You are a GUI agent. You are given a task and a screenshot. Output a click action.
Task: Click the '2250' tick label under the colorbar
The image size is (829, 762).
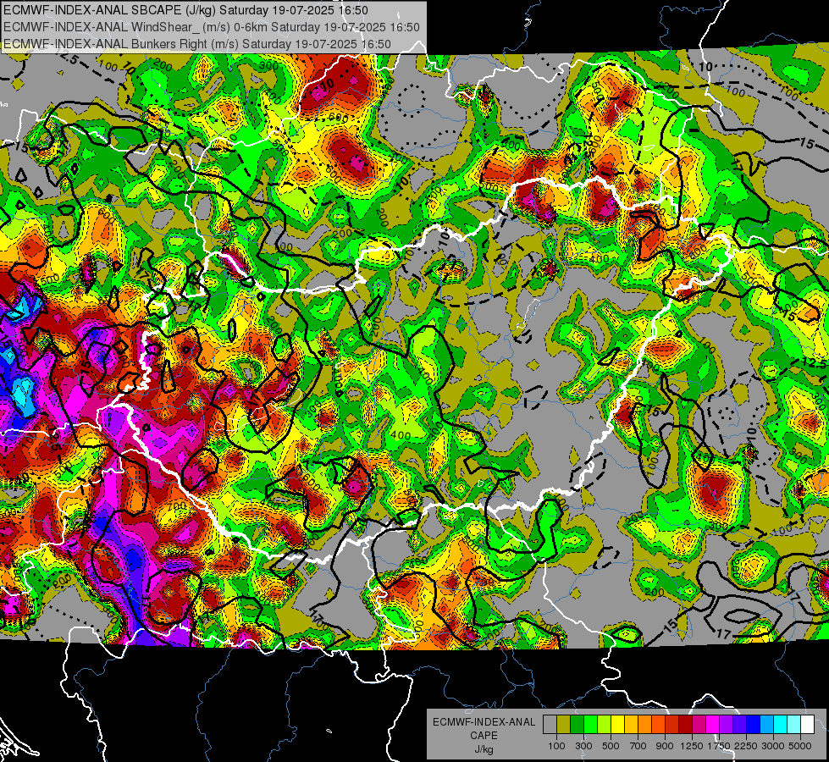pyautogui.click(x=746, y=746)
